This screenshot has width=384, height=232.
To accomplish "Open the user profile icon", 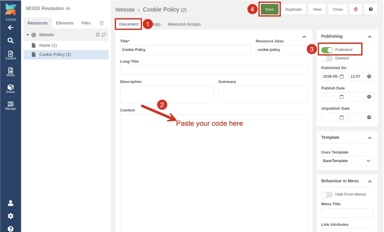I will [x=10, y=203].
